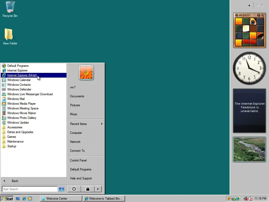Click the search magnifier button
Image resolution: width=269 pixels, height=202 pixels.
pyautogui.click(x=61, y=189)
